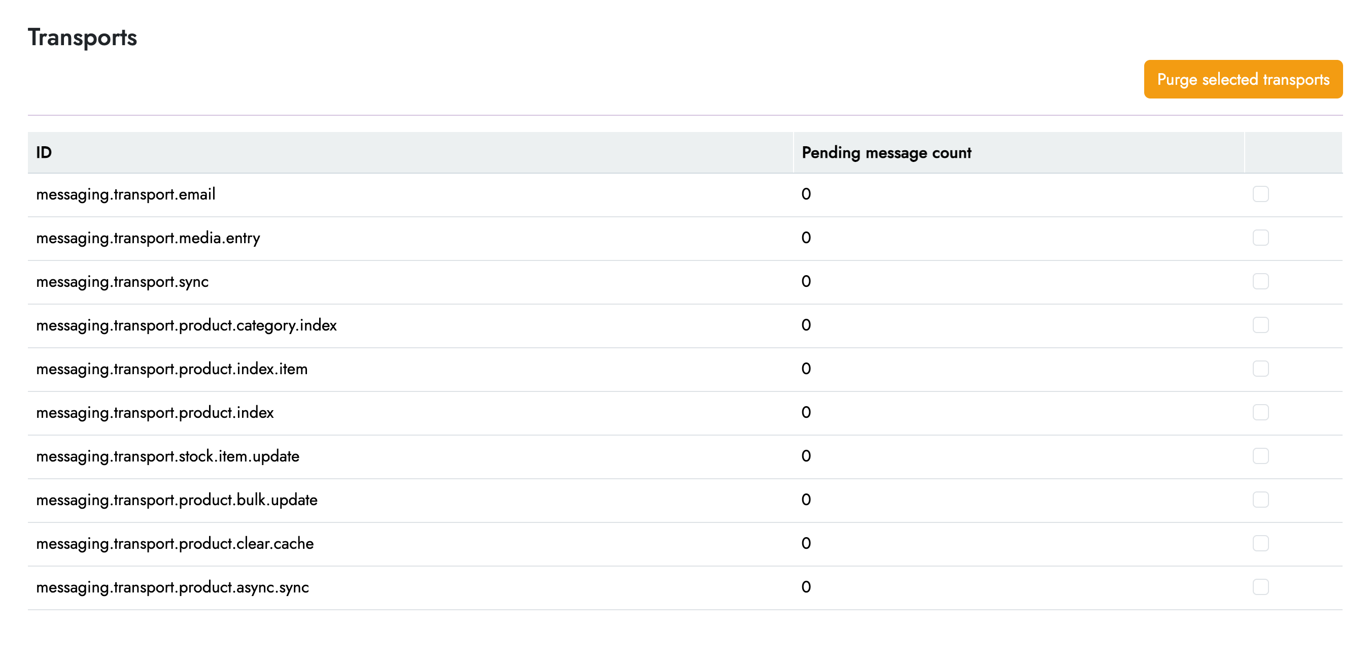Screen dimensions: 1372x660
Task: Click the ID column header
Action: [x=44, y=153]
